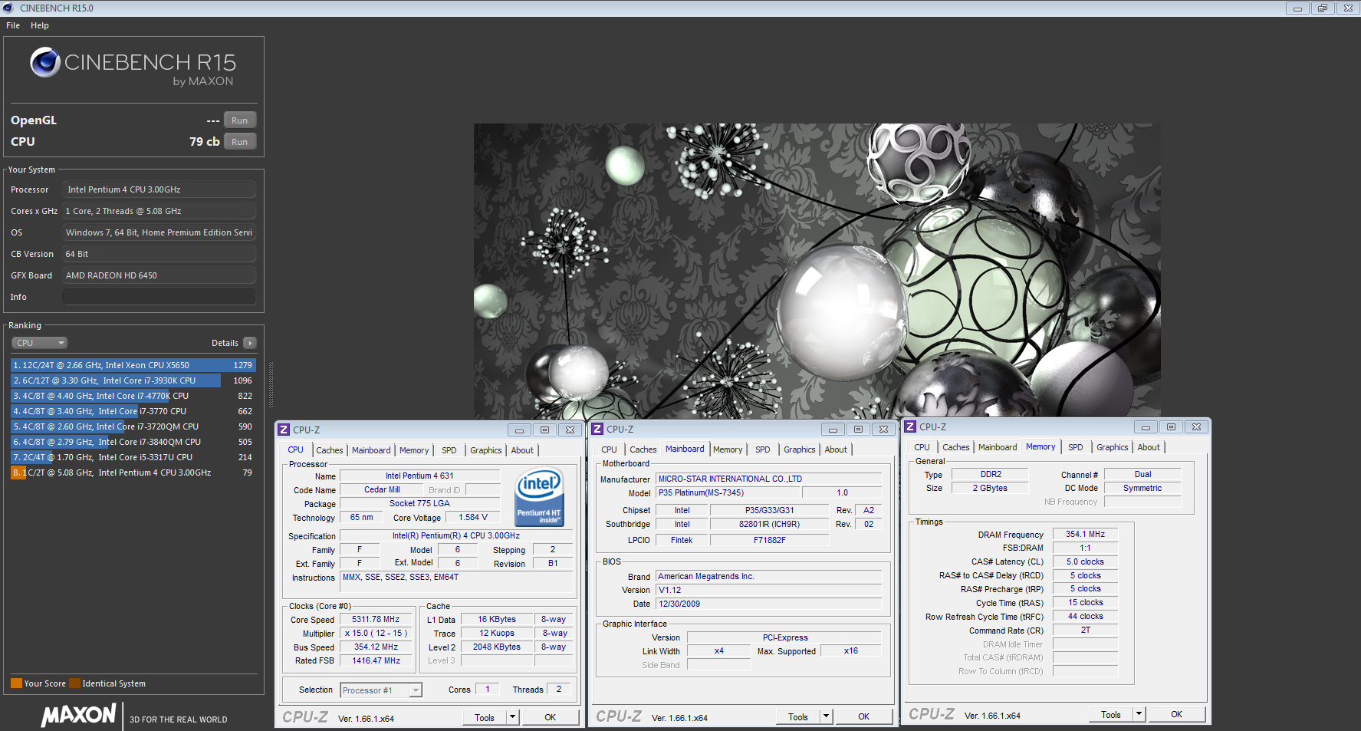Select Core i7-3770 ranking row

coord(132,411)
